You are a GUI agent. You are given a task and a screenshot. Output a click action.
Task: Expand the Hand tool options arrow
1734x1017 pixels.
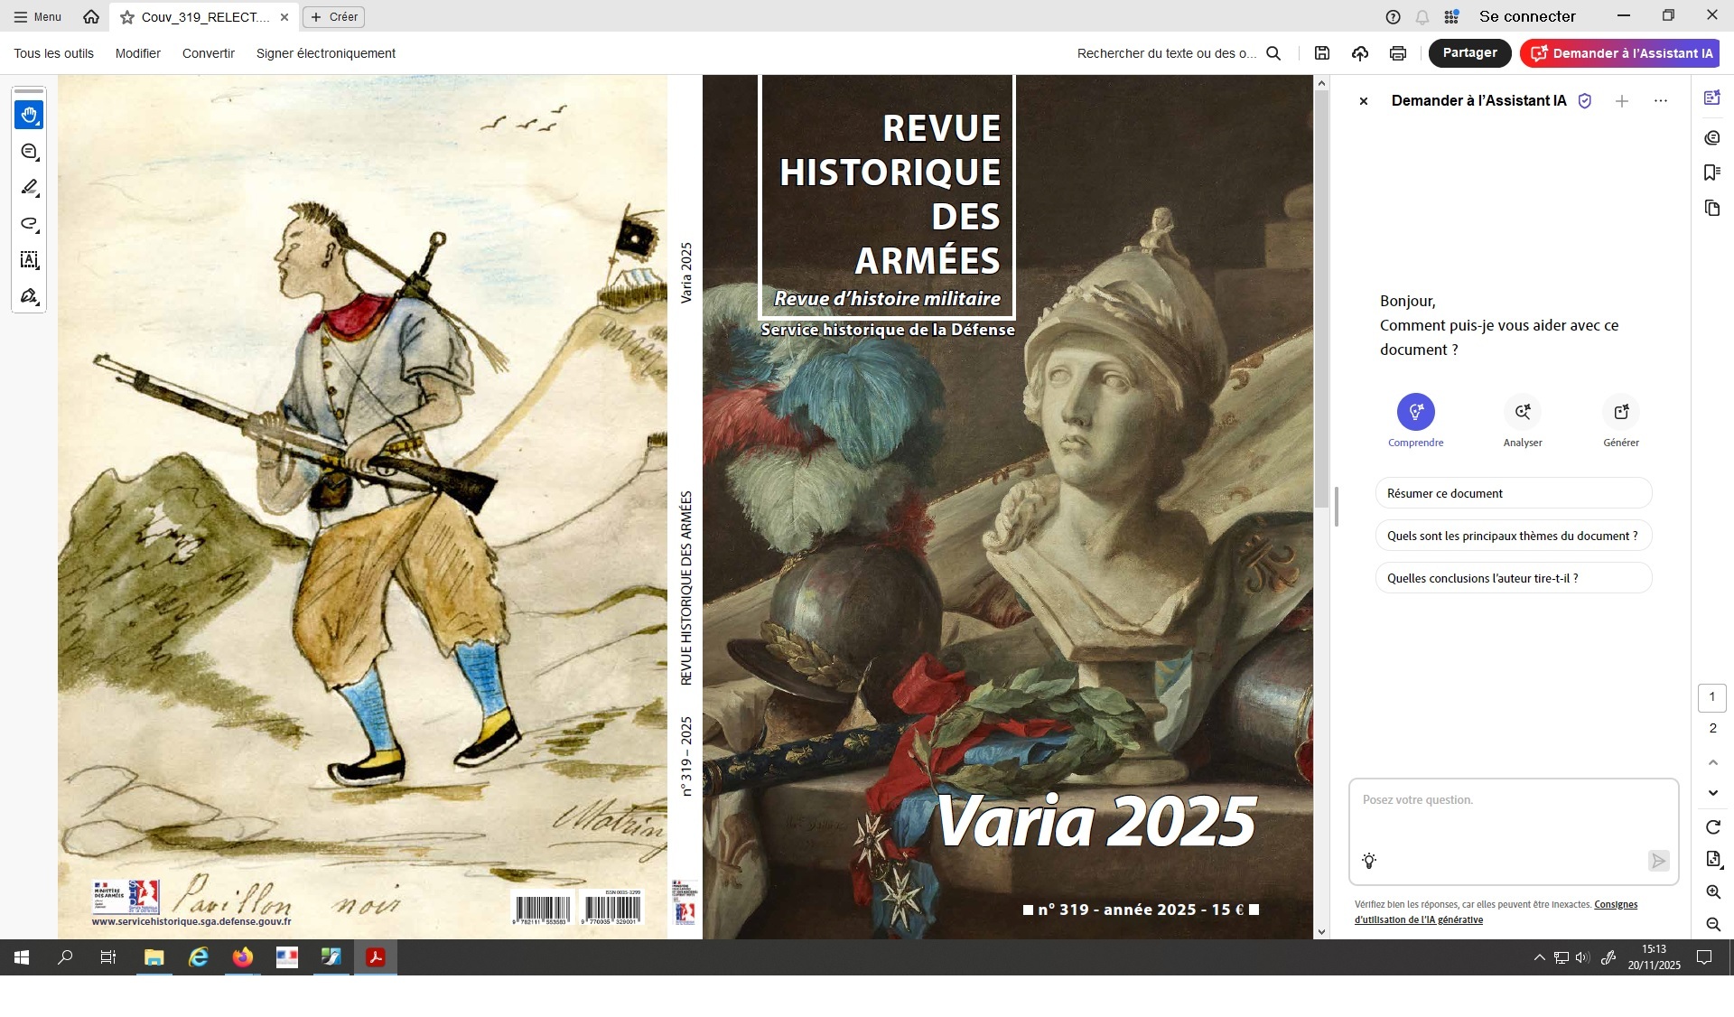pos(37,125)
